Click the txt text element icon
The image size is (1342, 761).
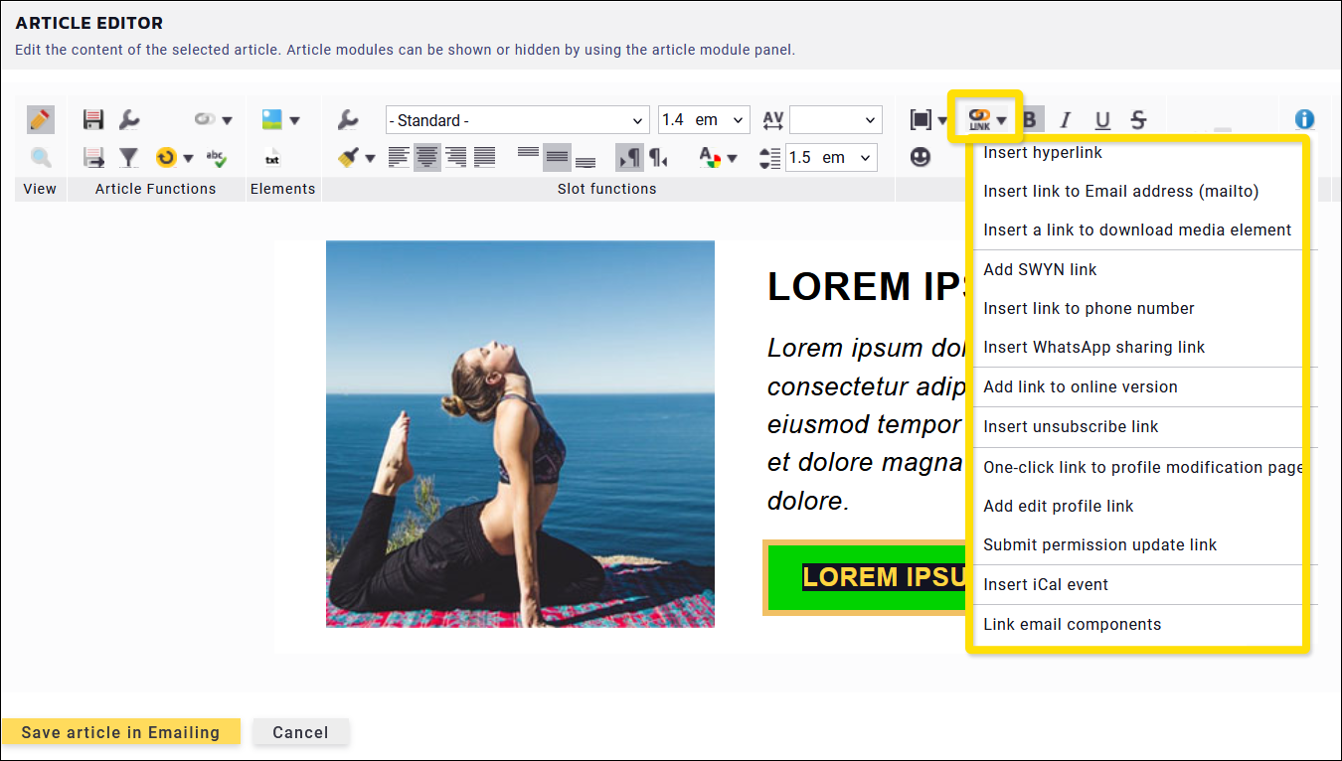pos(271,158)
